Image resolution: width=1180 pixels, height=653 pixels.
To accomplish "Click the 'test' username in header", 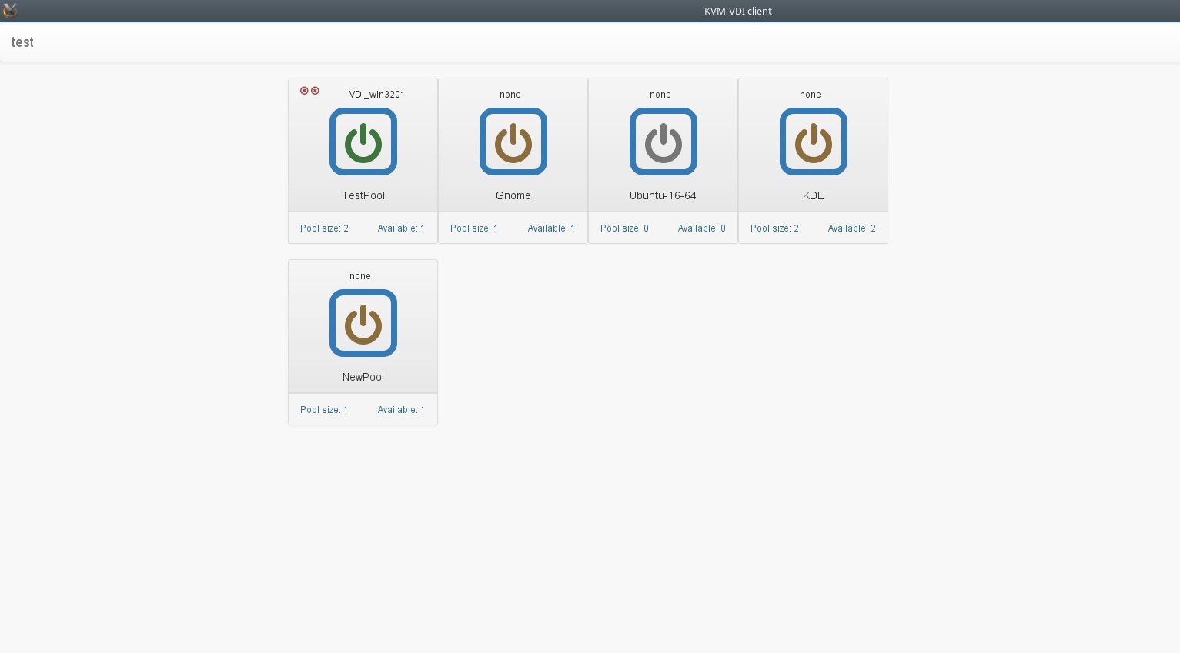I will 22,42.
